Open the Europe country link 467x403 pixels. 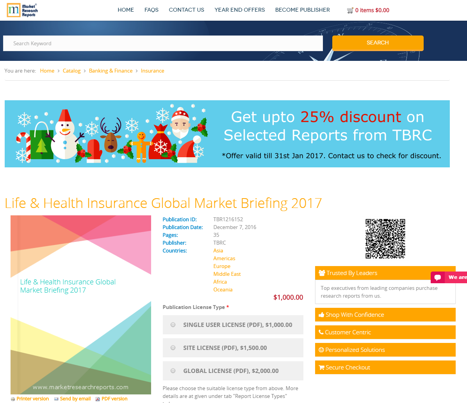pos(221,266)
